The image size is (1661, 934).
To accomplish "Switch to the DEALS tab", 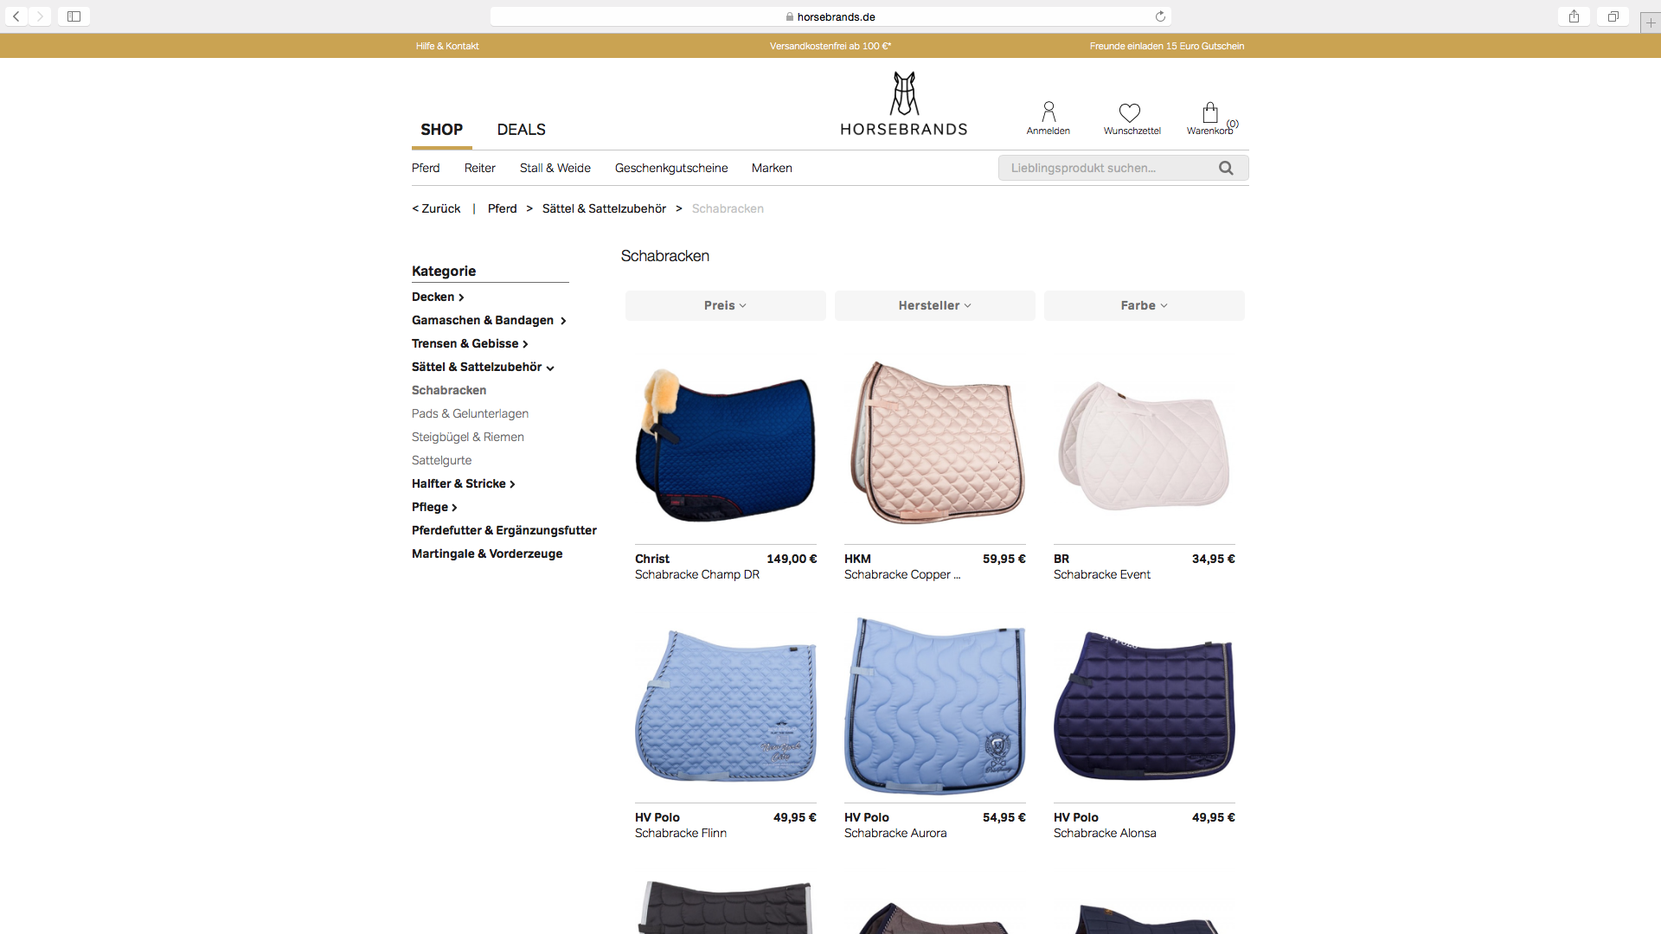I will click(x=521, y=130).
